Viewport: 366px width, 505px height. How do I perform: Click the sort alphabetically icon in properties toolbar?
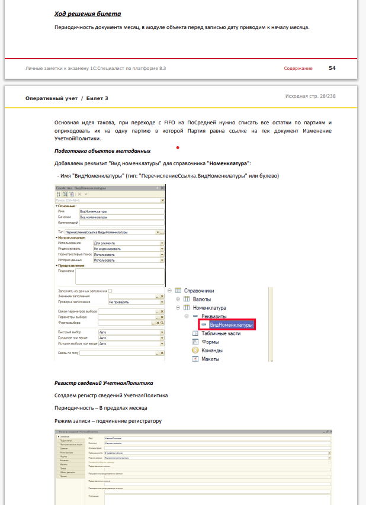(x=59, y=194)
